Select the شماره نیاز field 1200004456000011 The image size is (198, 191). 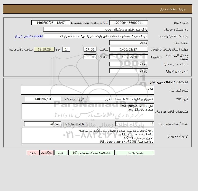click(x=128, y=23)
